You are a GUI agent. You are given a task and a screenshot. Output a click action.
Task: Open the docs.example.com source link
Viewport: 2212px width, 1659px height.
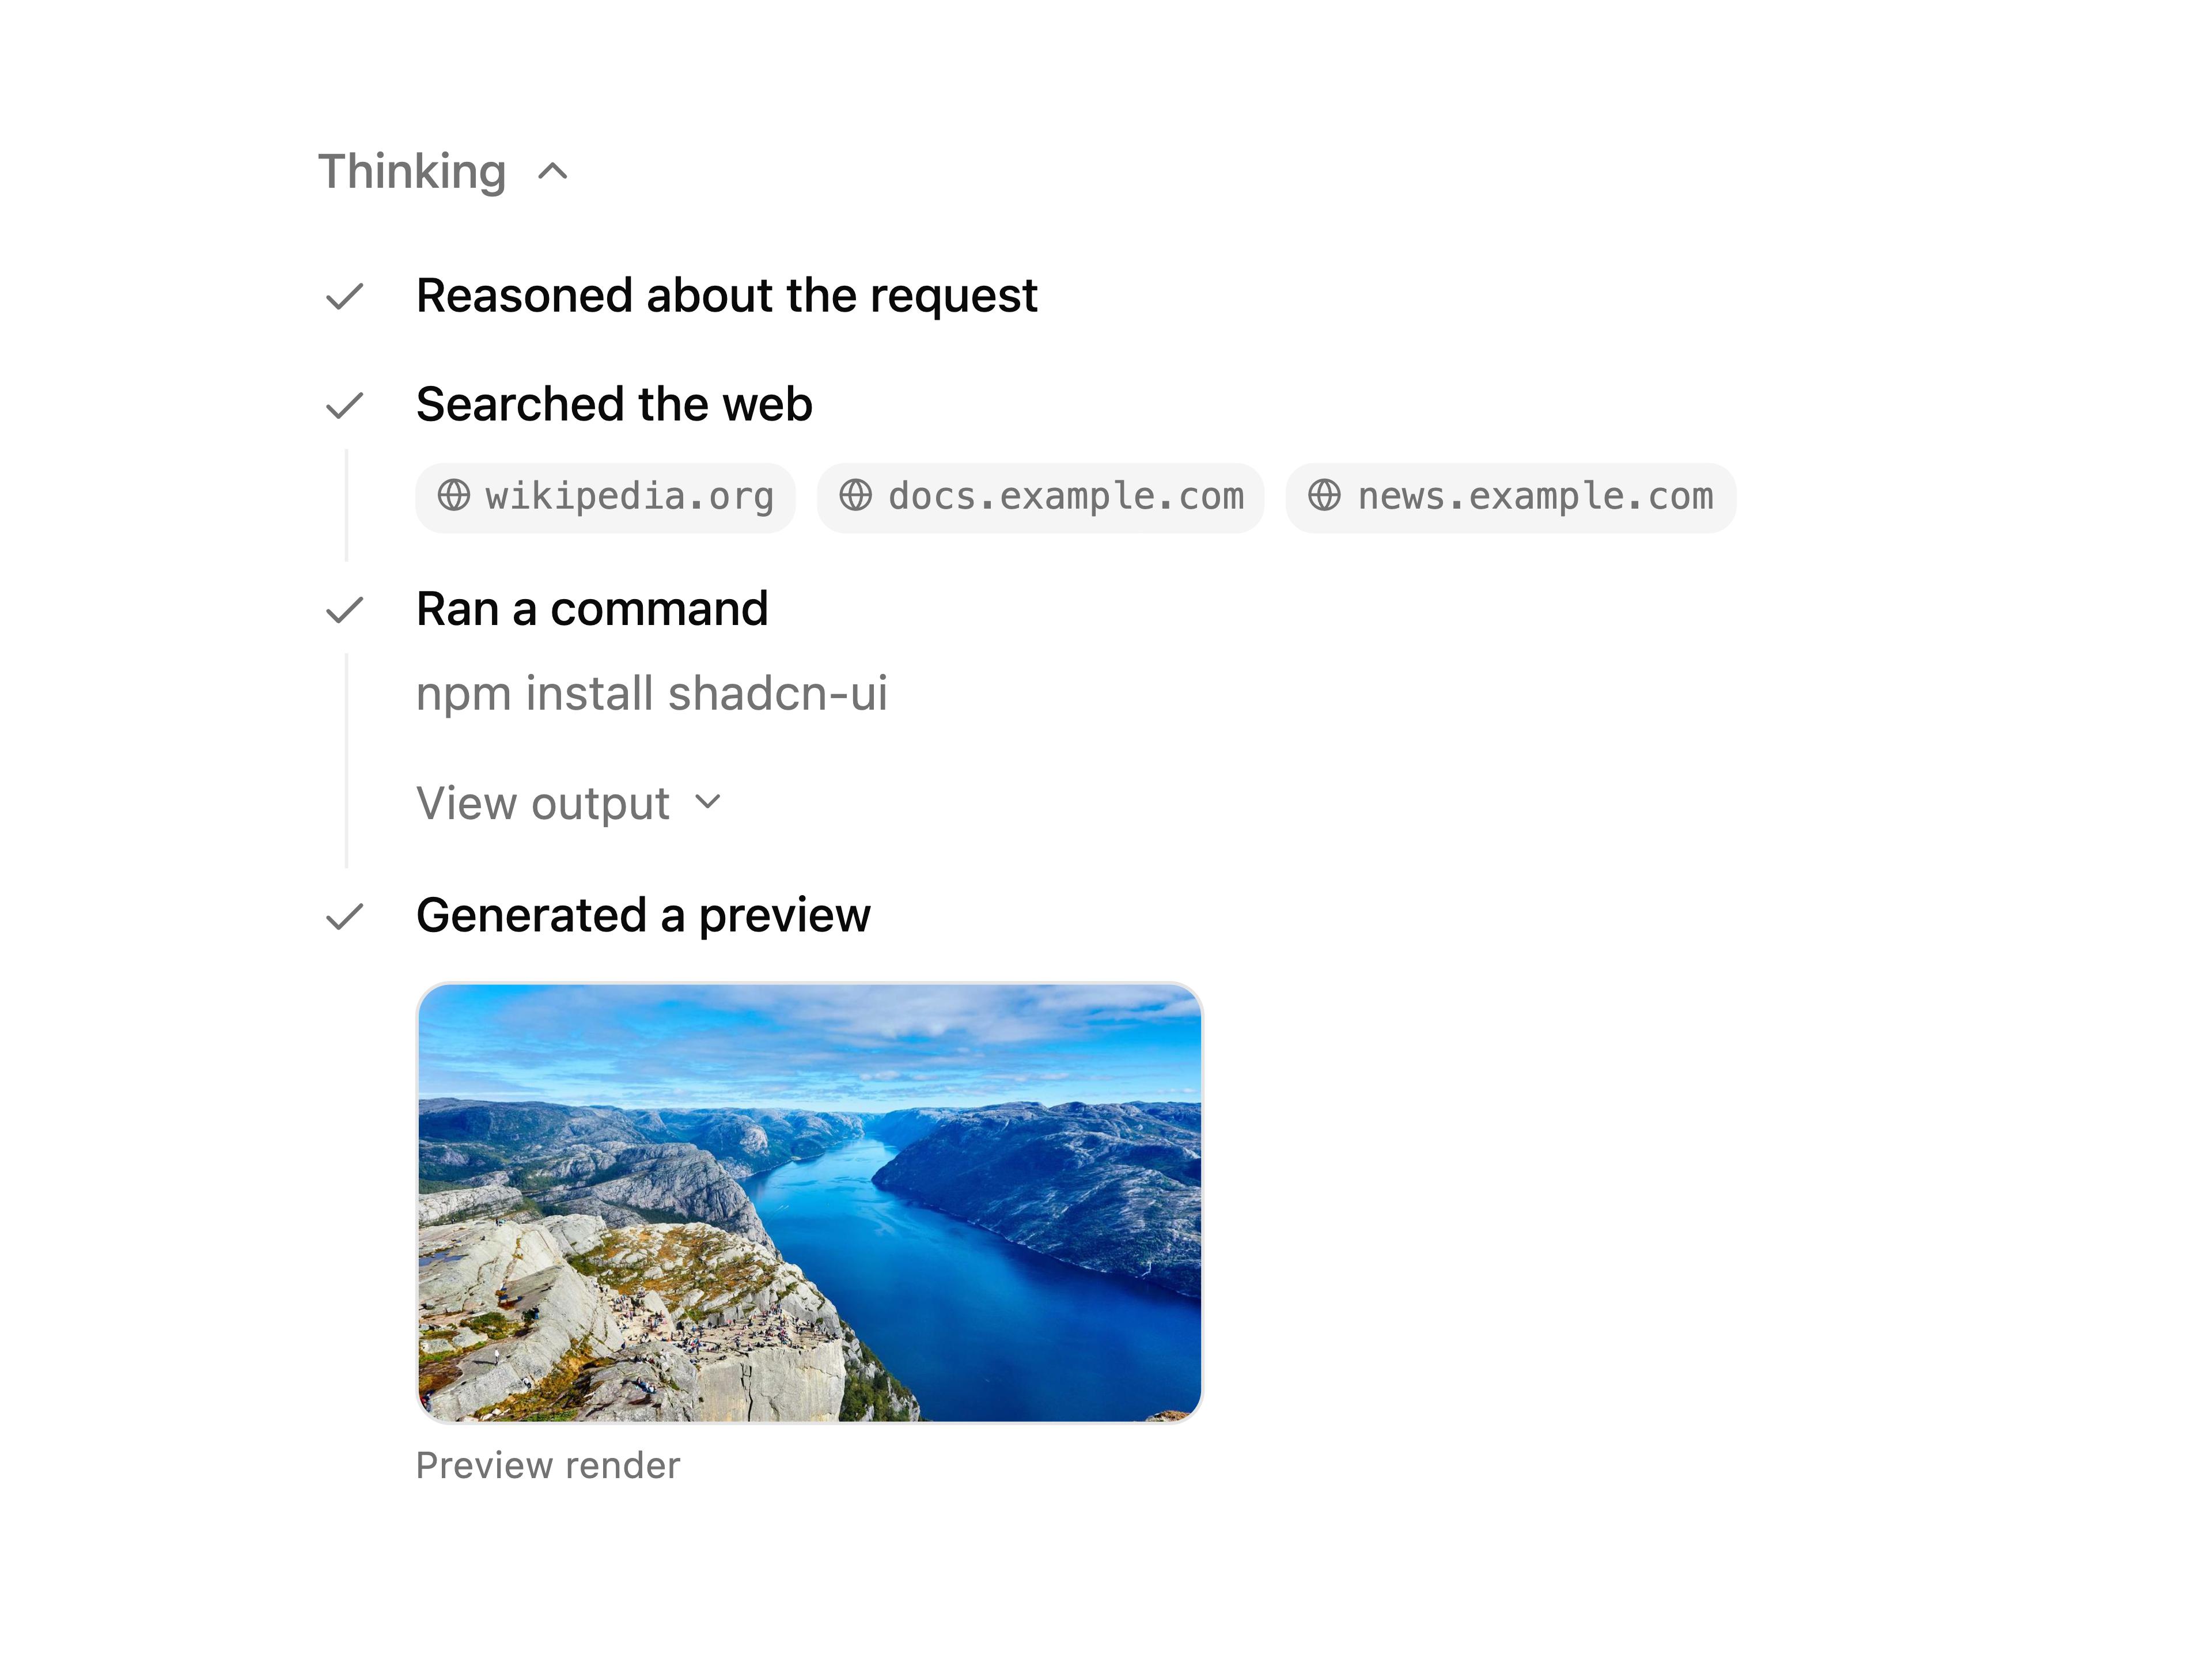(x=1040, y=497)
